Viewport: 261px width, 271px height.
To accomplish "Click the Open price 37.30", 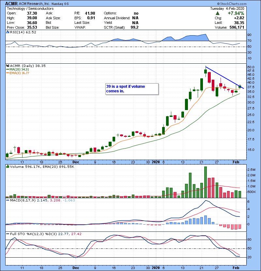I will click(x=32, y=13).
